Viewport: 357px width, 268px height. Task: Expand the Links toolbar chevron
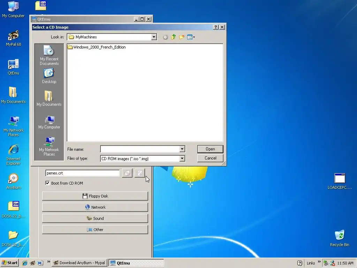click(x=319, y=262)
